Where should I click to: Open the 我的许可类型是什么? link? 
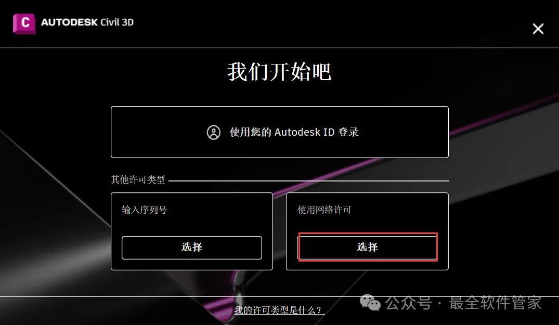[279, 310]
